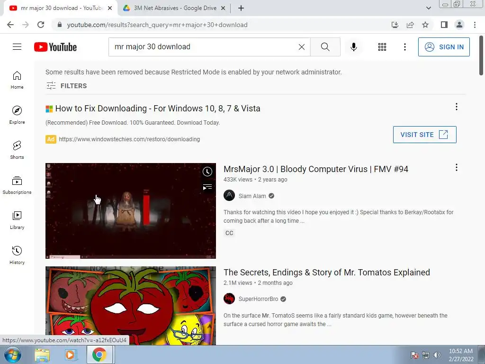Viewport: 485px width, 364px height.
Task: Open the network tray icon
Action: [426, 355]
